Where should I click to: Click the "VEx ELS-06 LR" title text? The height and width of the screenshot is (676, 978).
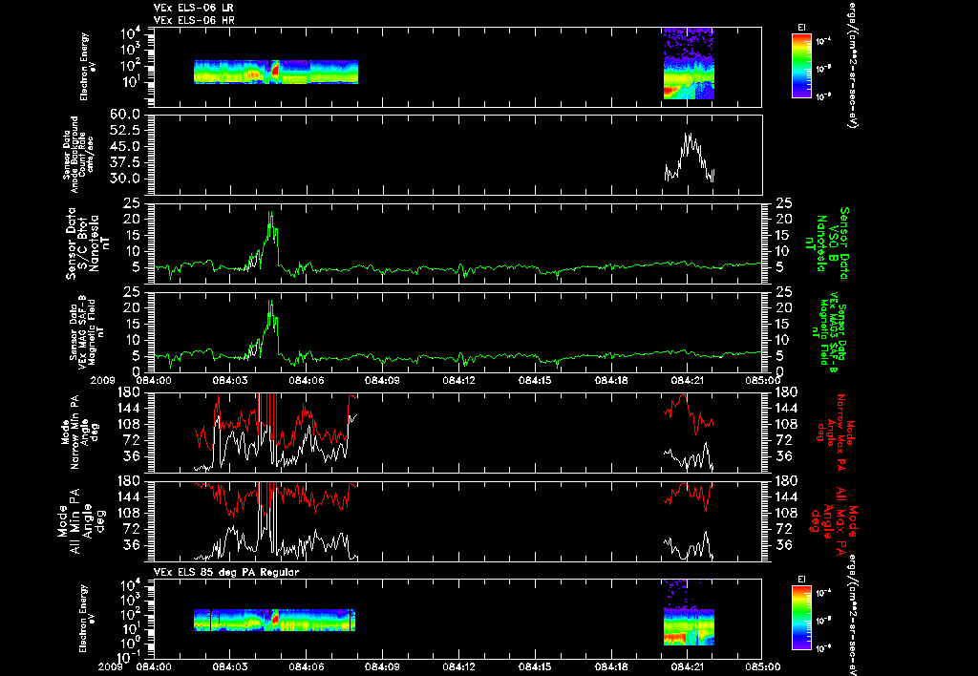pyautogui.click(x=194, y=8)
